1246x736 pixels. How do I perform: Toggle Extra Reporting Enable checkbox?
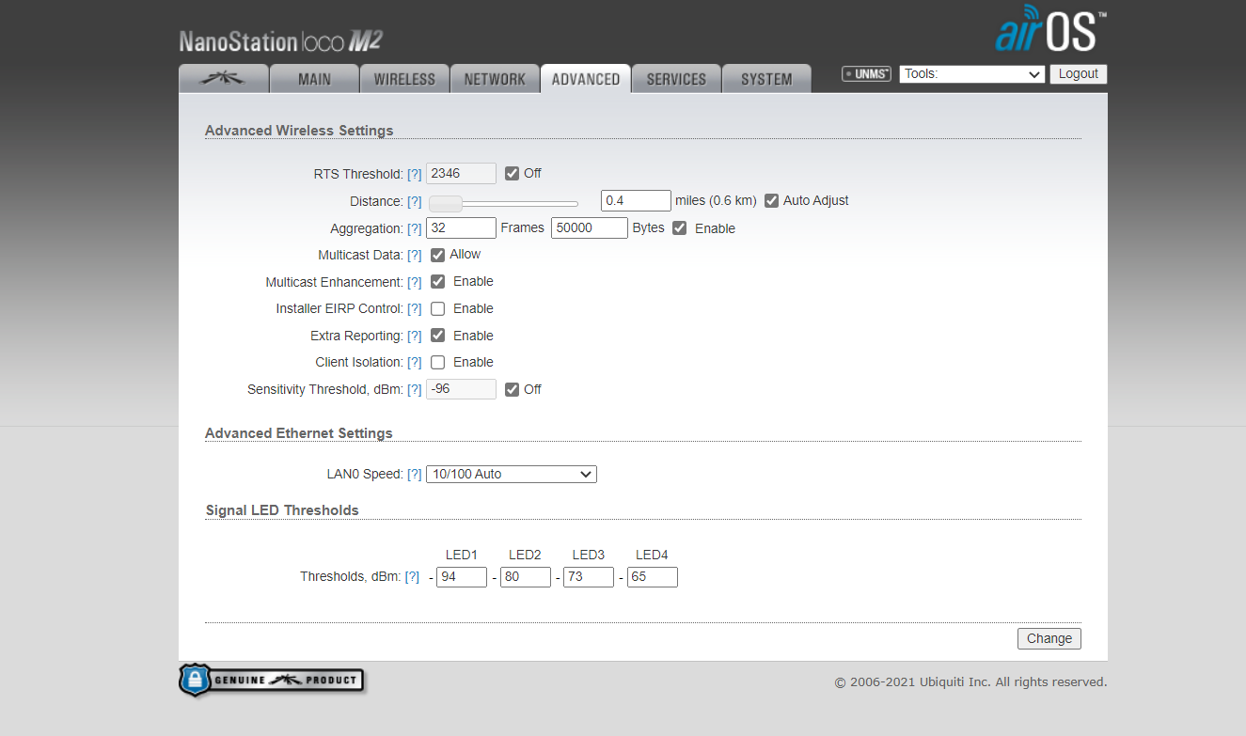pyautogui.click(x=438, y=335)
